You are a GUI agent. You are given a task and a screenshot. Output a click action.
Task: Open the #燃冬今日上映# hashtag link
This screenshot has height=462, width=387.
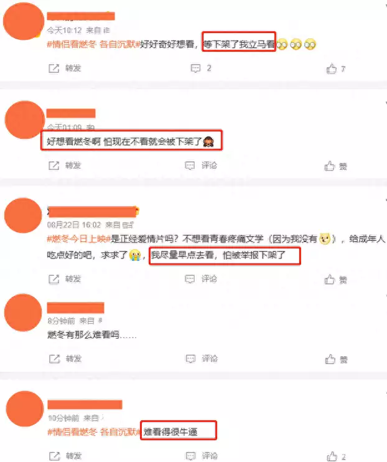click(x=79, y=238)
